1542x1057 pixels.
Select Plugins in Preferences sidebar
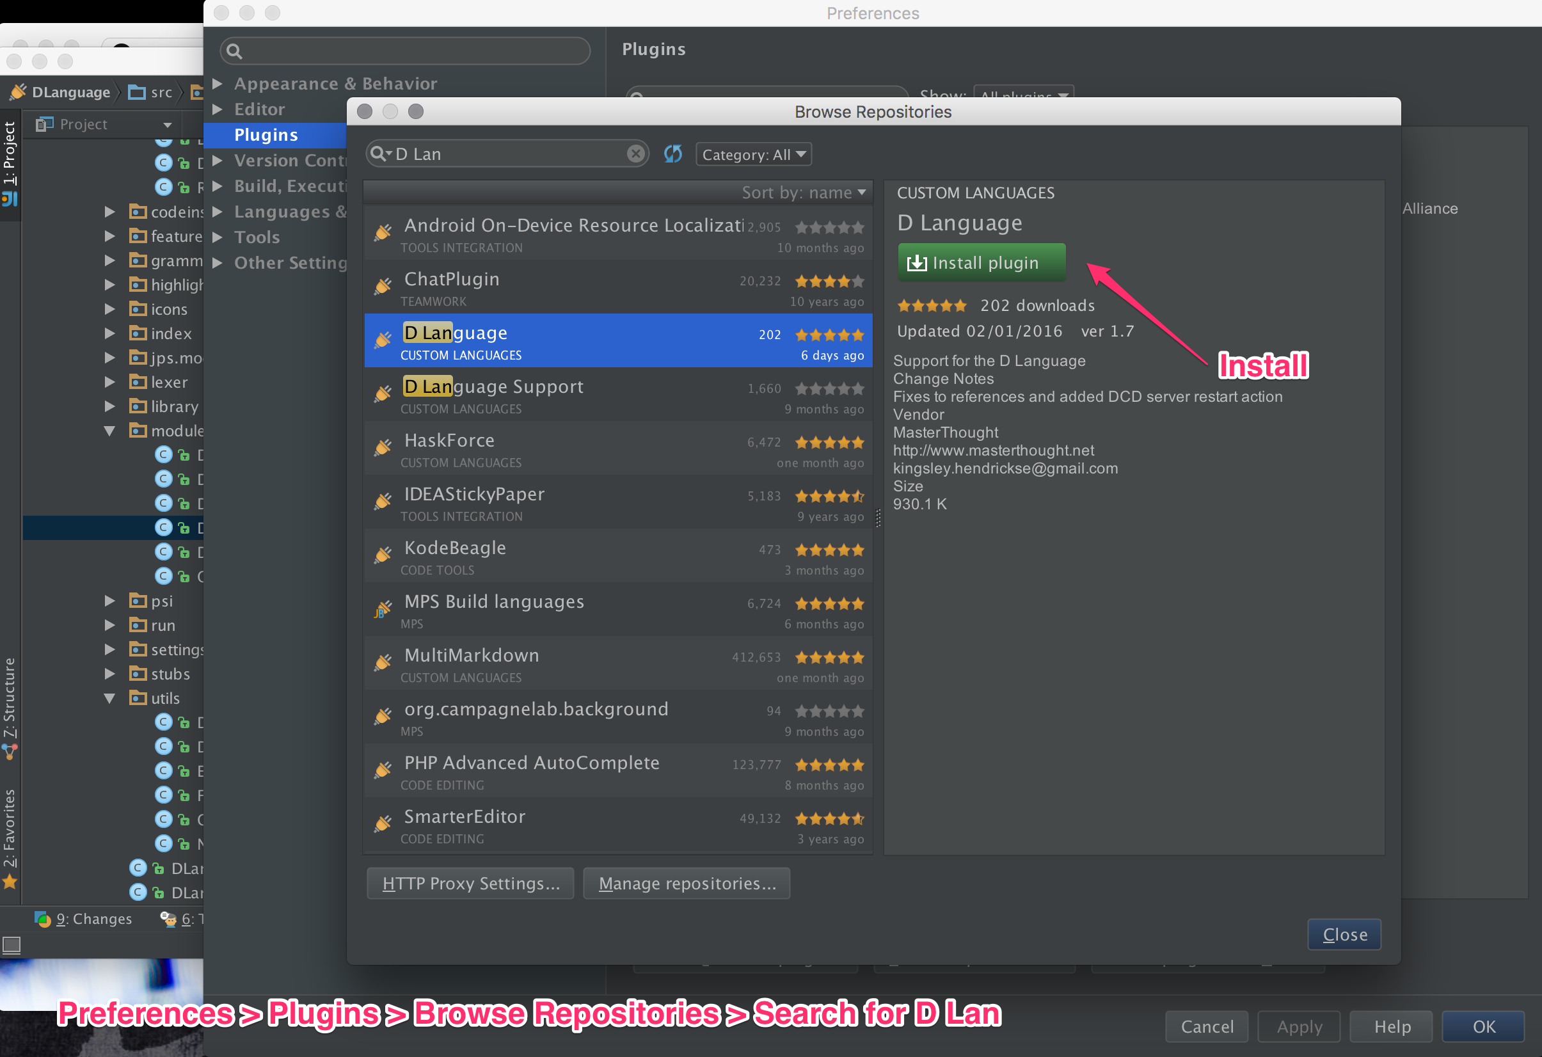click(x=275, y=135)
